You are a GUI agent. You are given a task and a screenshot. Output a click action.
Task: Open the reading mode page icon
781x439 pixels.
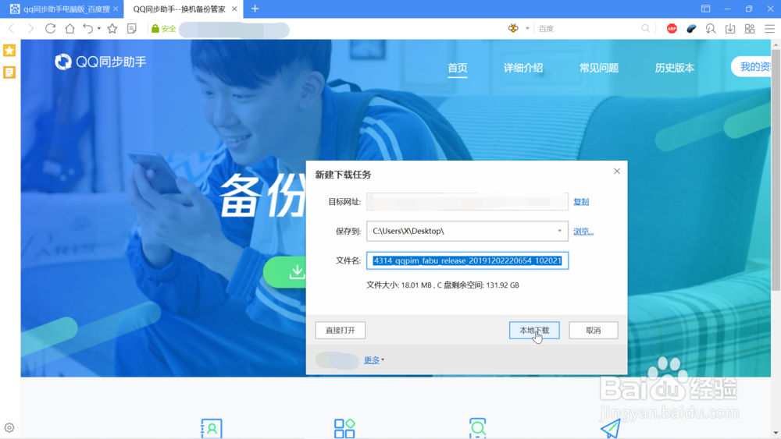[x=132, y=29]
